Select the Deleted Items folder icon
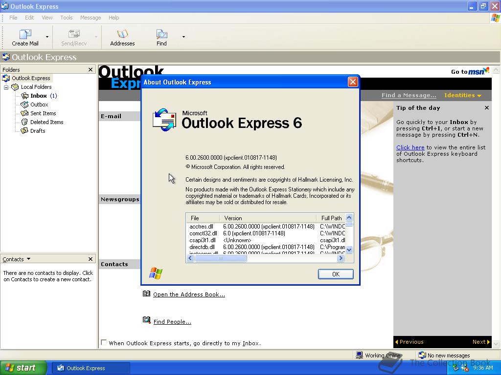 pyautogui.click(x=24, y=122)
